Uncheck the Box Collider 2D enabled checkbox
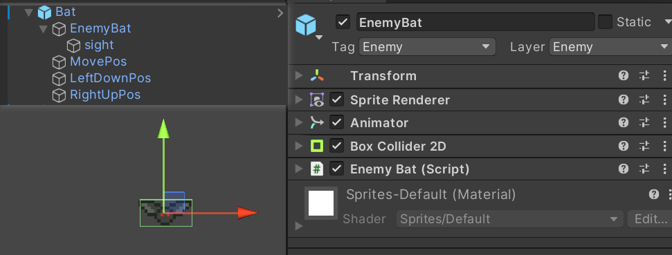The height and width of the screenshot is (255, 672). tap(337, 147)
